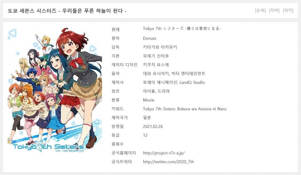Screen dimensions: 301x175
Task: Click keyword Tokyo 7th Sisters: Bokura wa Aozora ni Naru
Action: [185, 109]
